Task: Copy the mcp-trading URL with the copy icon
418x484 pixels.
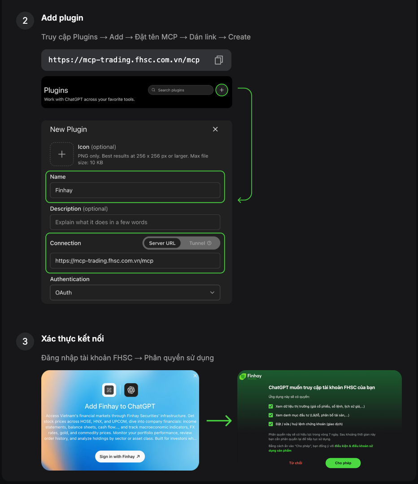Action: tap(219, 60)
